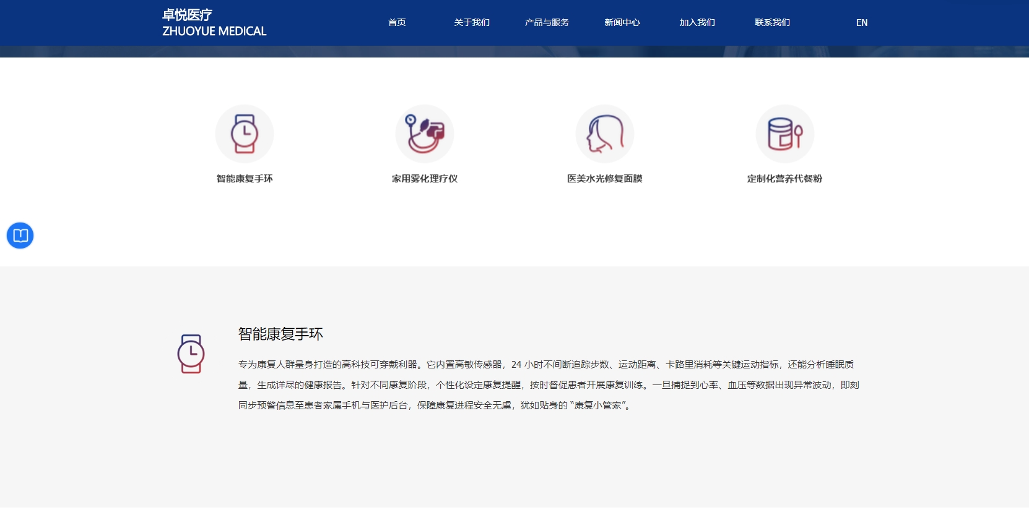This screenshot has width=1029, height=531.
Task: Click the 智能康复手环 section heading
Action: tap(280, 334)
